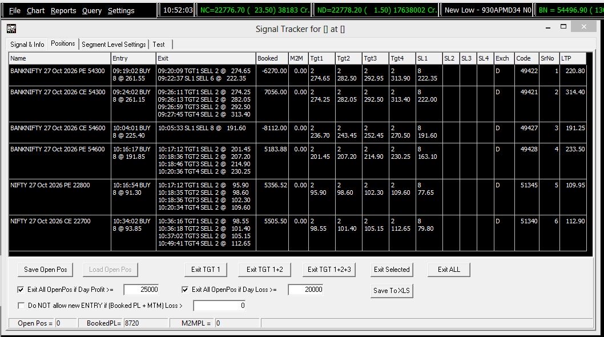604x337 pixels.
Task: Click the Exit Selected button
Action: 392,270
